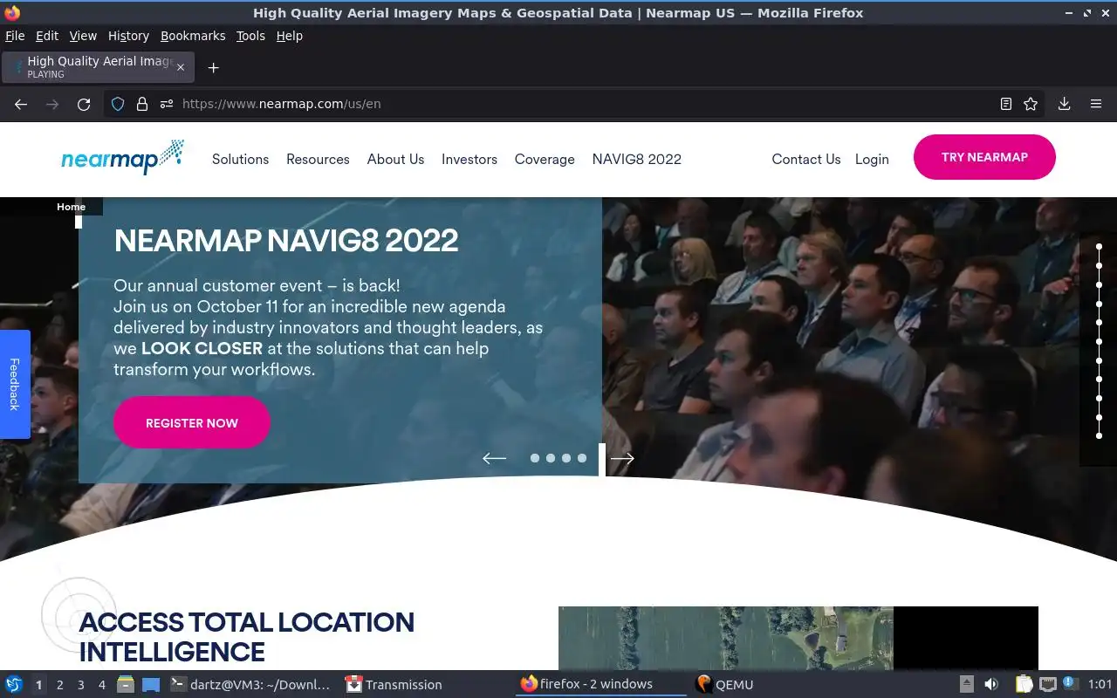Open the Feedback side tab
Screen dimensions: 1117x698
pyautogui.click(x=15, y=384)
